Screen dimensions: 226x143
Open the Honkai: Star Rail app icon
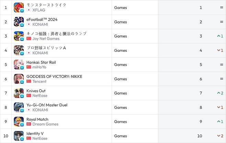(19, 64)
